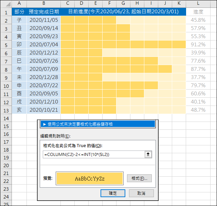Select row 20 header

(6, 165)
